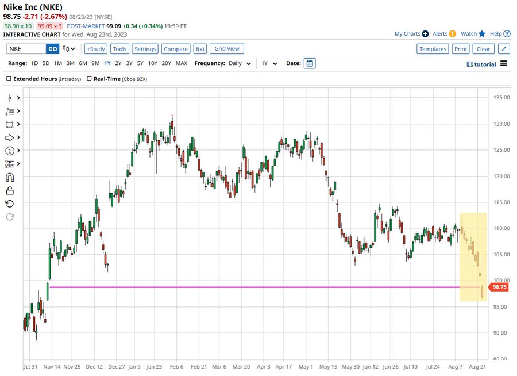Select the arrow marker drawing tool
The image size is (517, 376).
tap(10, 137)
